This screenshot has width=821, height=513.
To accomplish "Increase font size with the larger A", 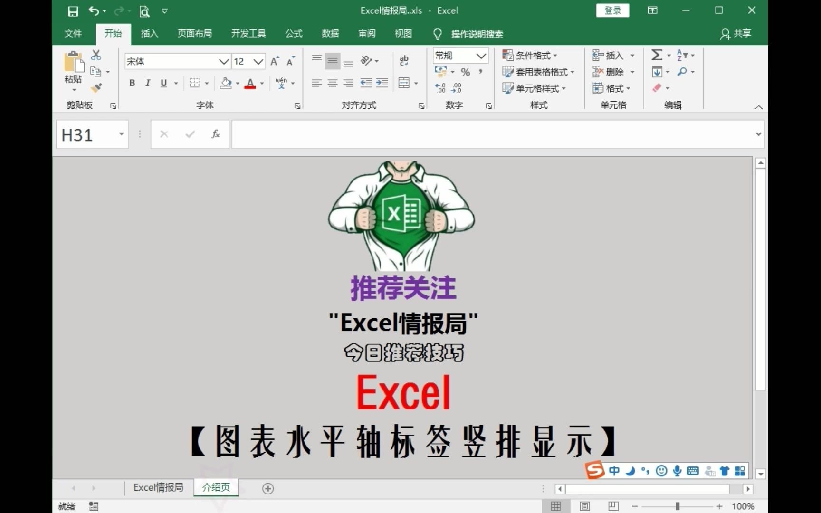I will (x=275, y=61).
